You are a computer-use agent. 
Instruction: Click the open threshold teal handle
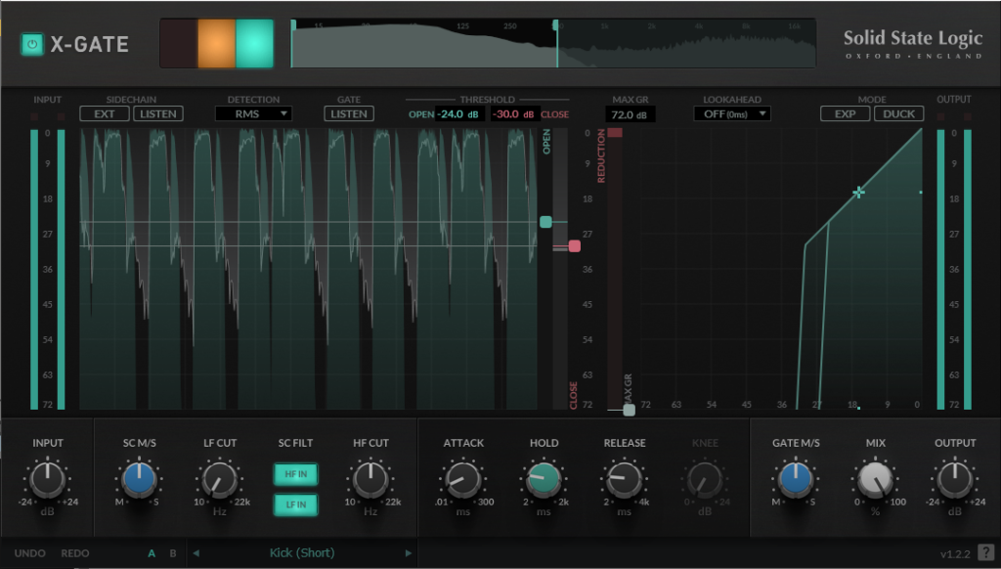545,223
